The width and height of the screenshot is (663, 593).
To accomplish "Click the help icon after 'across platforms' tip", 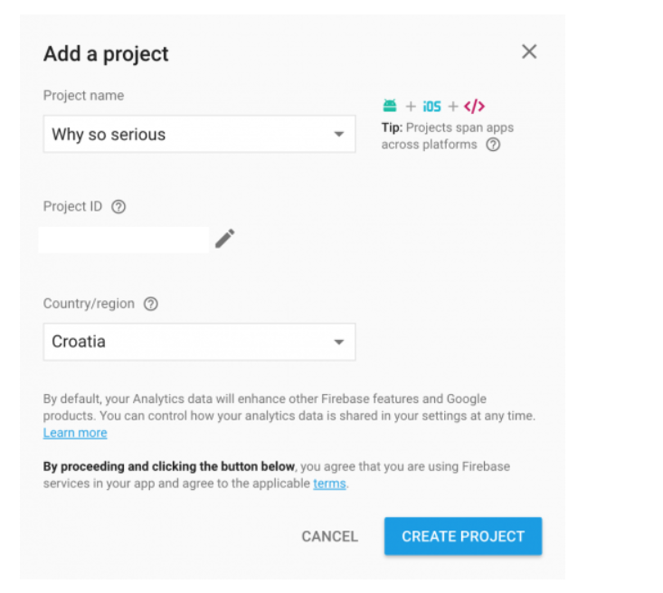I will 493,145.
